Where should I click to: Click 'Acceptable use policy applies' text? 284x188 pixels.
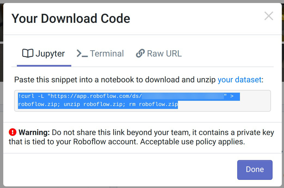tap(192, 142)
